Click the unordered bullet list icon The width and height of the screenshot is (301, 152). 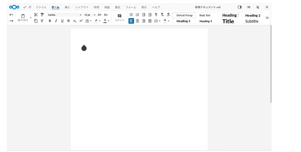[x=131, y=15]
